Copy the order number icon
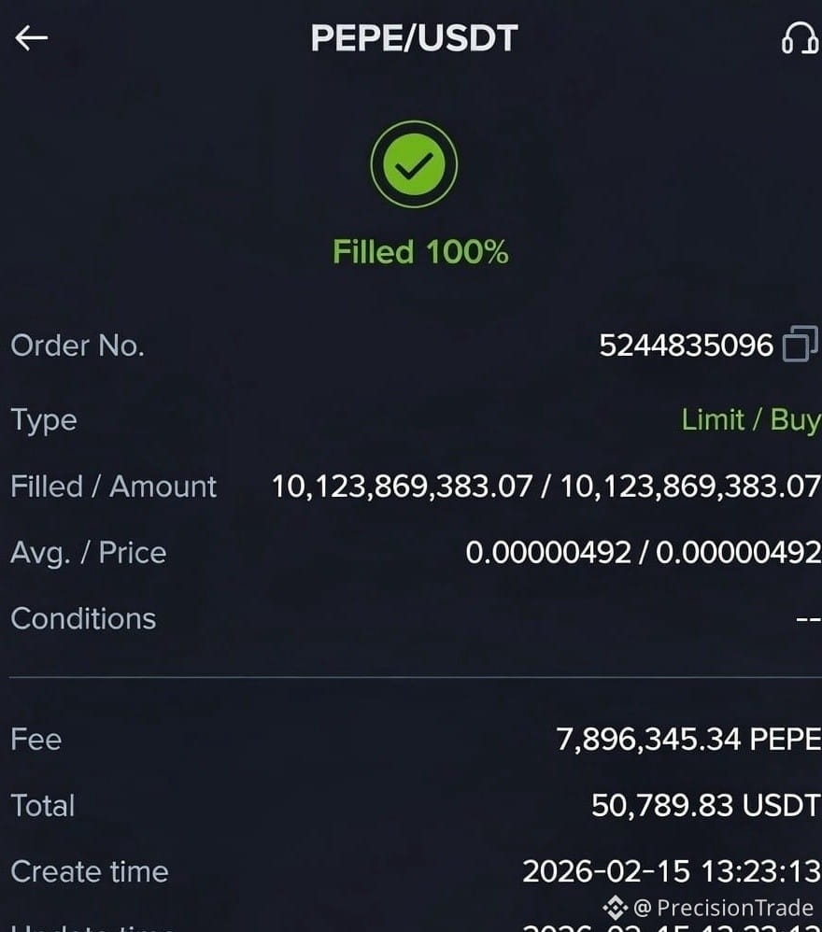The width and height of the screenshot is (822, 932). pyautogui.click(x=801, y=344)
